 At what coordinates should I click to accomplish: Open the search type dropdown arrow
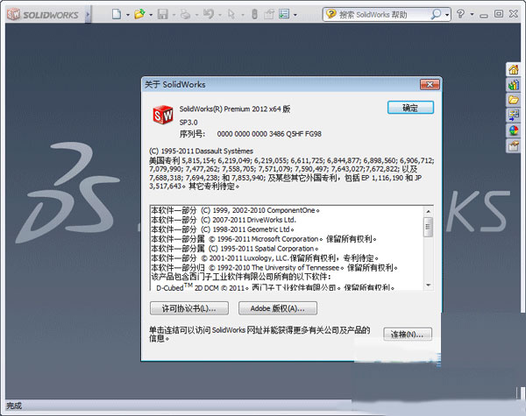pos(447,15)
